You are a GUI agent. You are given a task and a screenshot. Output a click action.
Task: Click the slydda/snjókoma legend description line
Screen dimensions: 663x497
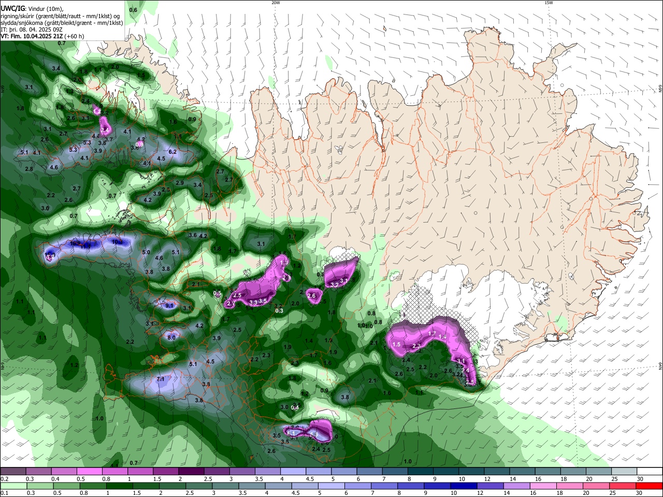coord(62,23)
